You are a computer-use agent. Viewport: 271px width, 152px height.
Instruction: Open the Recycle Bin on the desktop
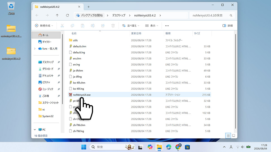coord(11,8)
